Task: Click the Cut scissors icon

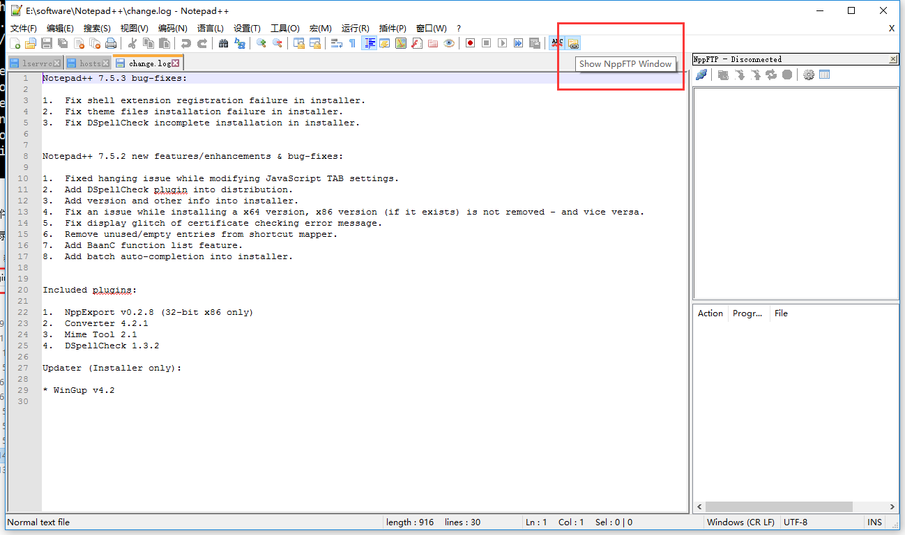Action: pyautogui.click(x=132, y=43)
